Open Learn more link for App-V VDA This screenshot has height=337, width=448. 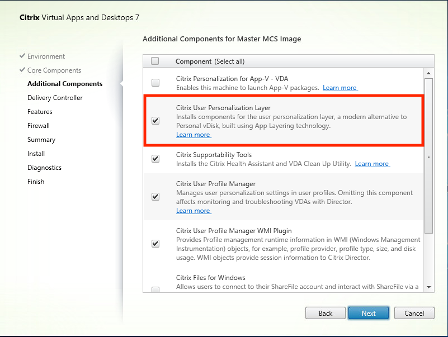pyautogui.click(x=340, y=88)
